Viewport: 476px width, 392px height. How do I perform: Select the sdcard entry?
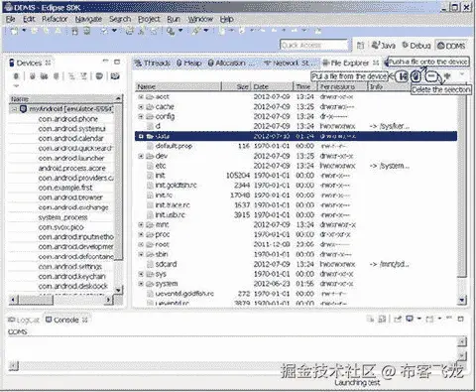[166, 264]
